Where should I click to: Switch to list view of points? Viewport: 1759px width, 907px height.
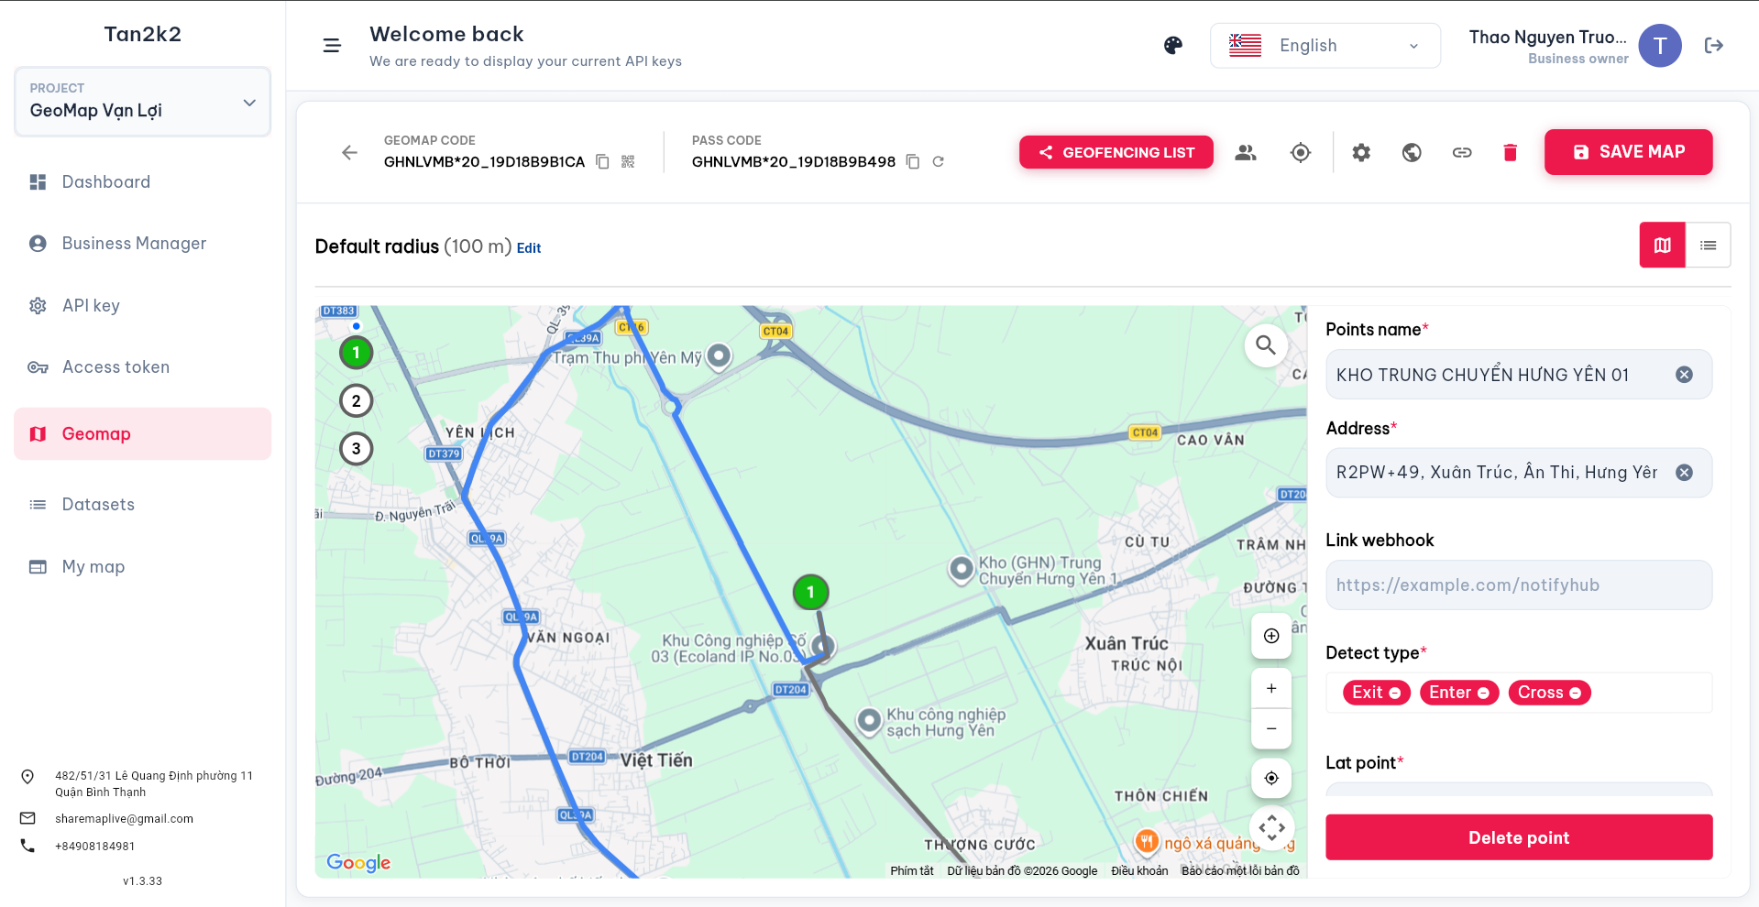click(x=1709, y=245)
